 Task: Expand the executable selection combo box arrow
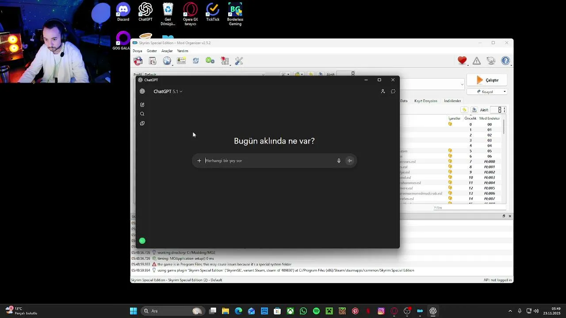pyautogui.click(x=462, y=84)
